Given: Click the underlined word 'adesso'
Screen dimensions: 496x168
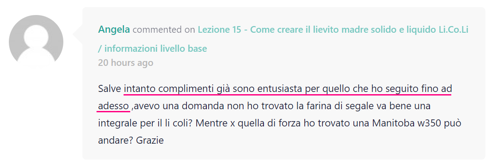Looking at the screenshot, I should pos(113,107).
